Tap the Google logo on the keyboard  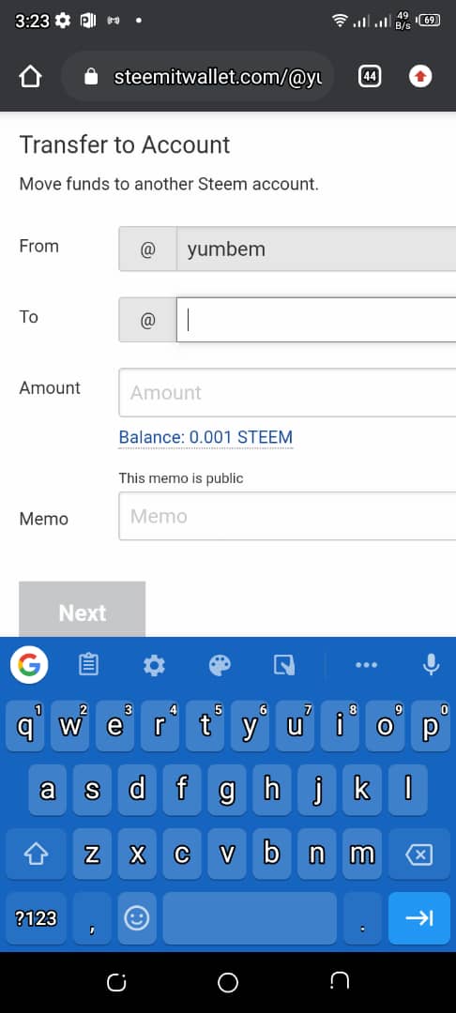(x=29, y=664)
